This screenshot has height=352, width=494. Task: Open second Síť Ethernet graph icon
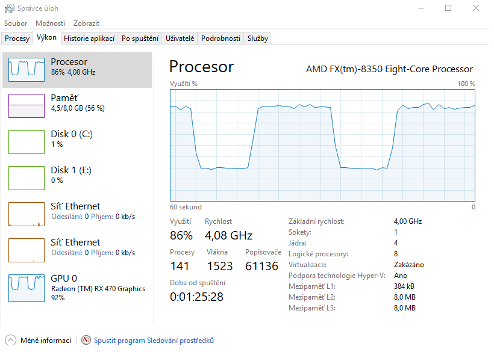(27, 250)
